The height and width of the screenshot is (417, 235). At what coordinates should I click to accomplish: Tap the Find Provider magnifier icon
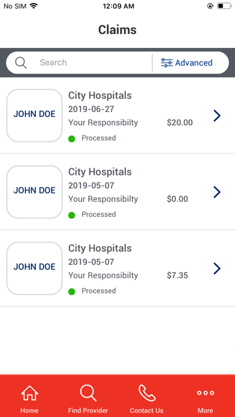point(88,393)
